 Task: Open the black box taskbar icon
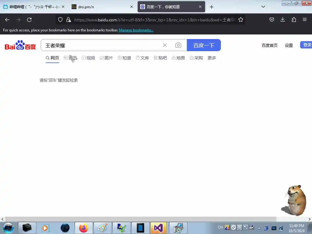pyautogui.click(x=27, y=228)
